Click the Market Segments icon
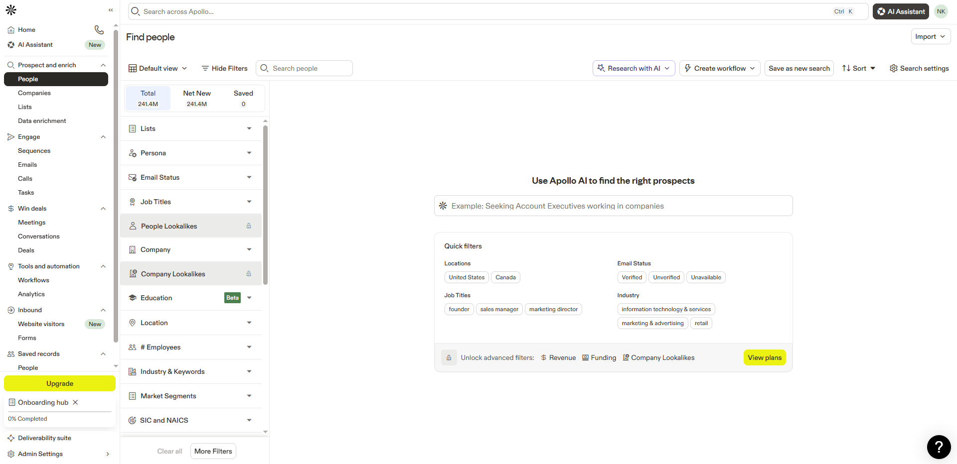957x464 pixels. pyautogui.click(x=132, y=396)
